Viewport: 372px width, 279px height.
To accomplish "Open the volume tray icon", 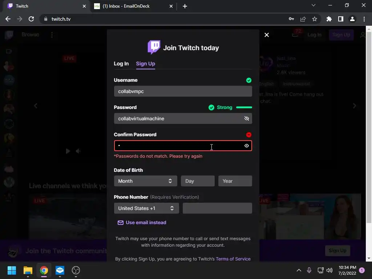I will click(329, 270).
